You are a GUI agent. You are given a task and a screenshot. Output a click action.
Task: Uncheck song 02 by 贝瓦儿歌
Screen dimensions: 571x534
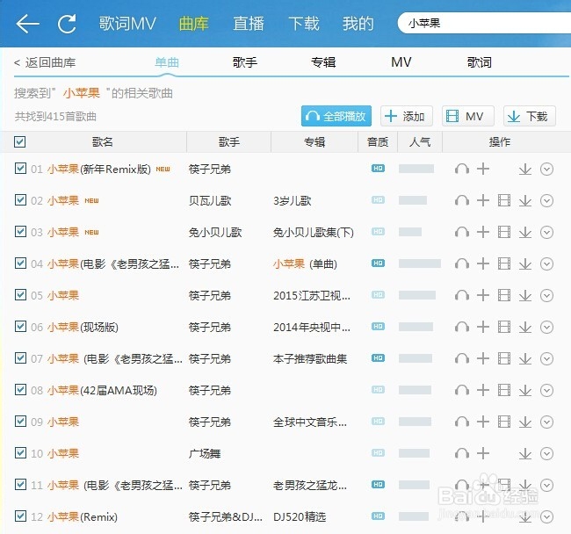pyautogui.click(x=20, y=200)
